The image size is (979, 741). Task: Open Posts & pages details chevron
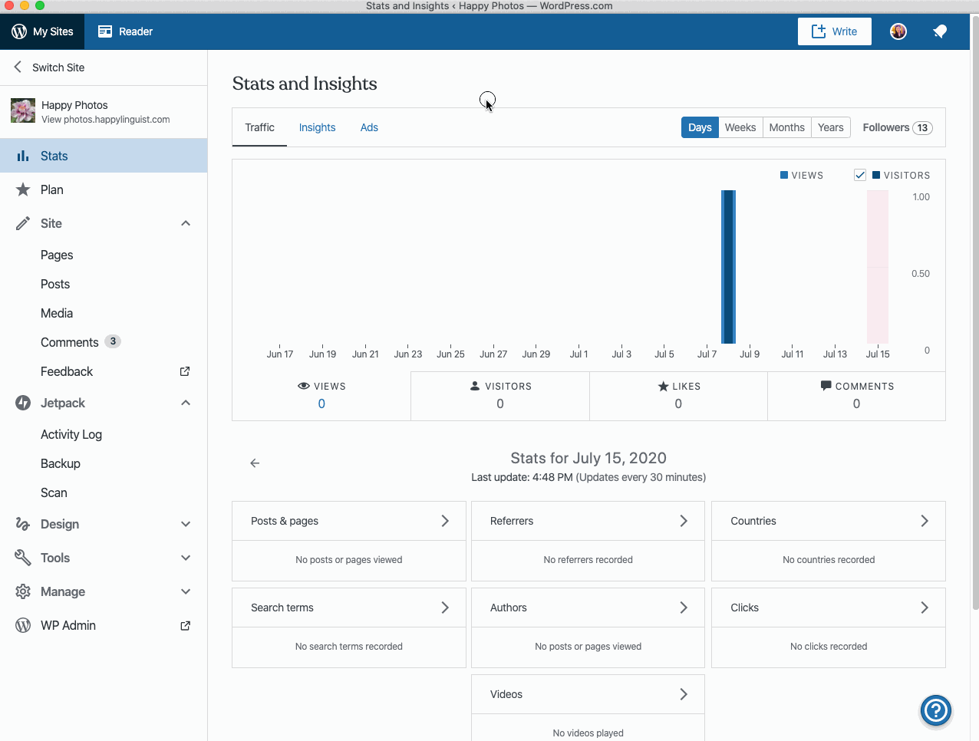(x=445, y=521)
